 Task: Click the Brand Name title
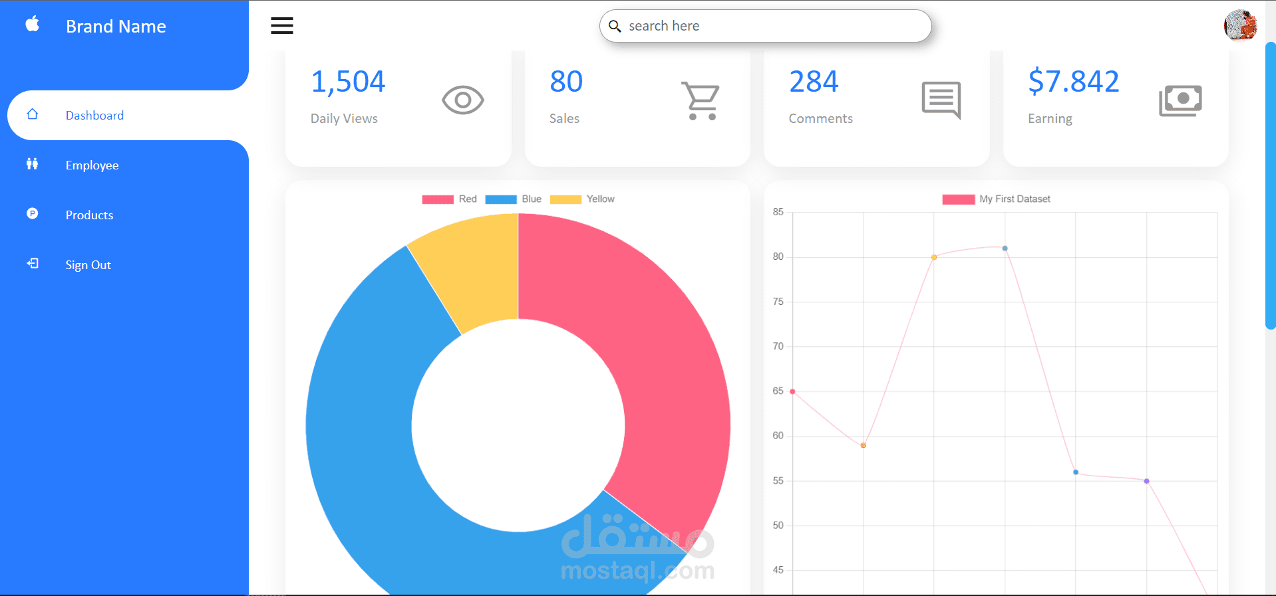[116, 27]
